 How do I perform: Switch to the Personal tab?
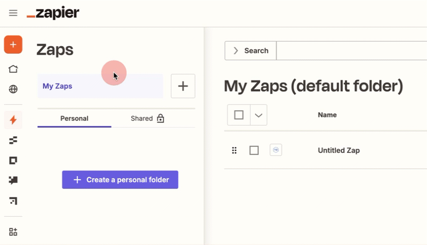(x=74, y=118)
